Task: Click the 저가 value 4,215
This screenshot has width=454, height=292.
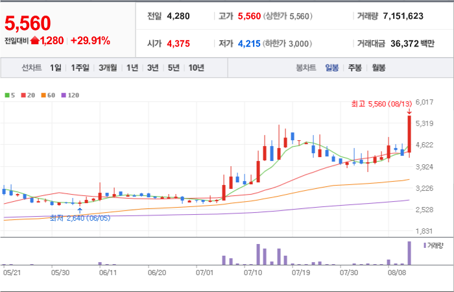Action: click(x=249, y=43)
